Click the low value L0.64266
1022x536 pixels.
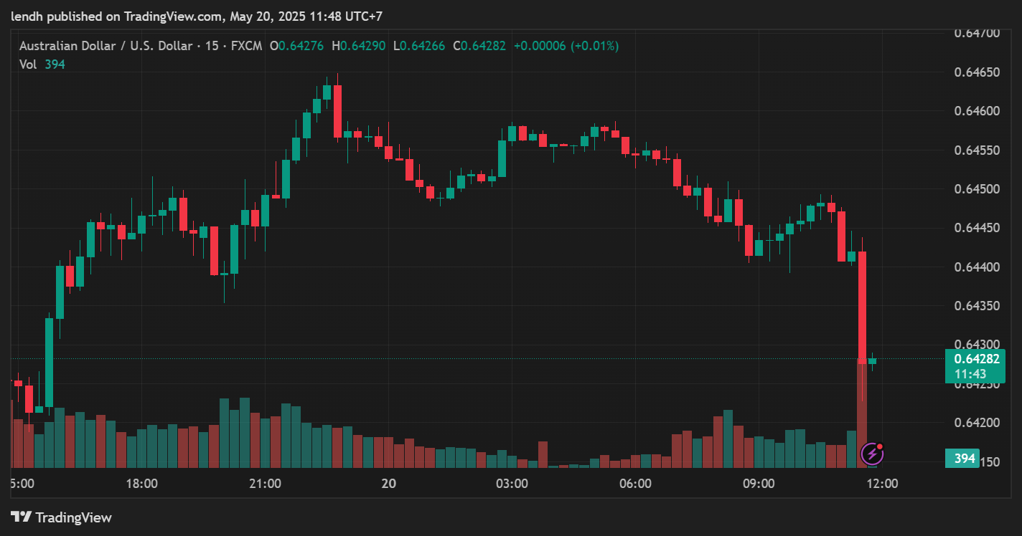(418, 46)
